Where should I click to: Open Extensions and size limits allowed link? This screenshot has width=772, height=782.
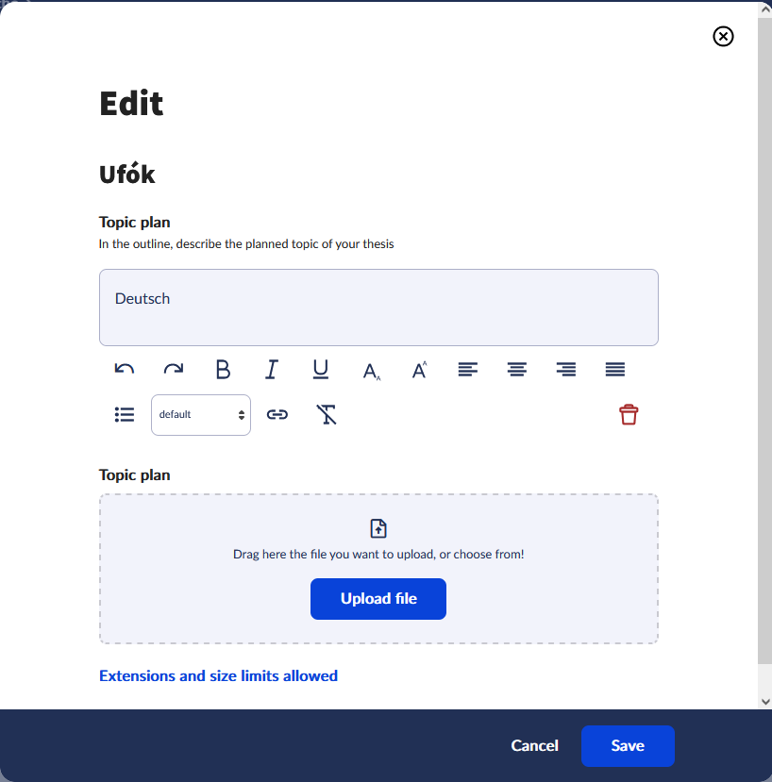218,675
